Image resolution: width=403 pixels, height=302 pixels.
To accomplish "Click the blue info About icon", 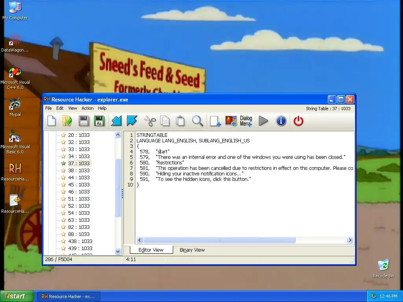I will click(x=281, y=121).
